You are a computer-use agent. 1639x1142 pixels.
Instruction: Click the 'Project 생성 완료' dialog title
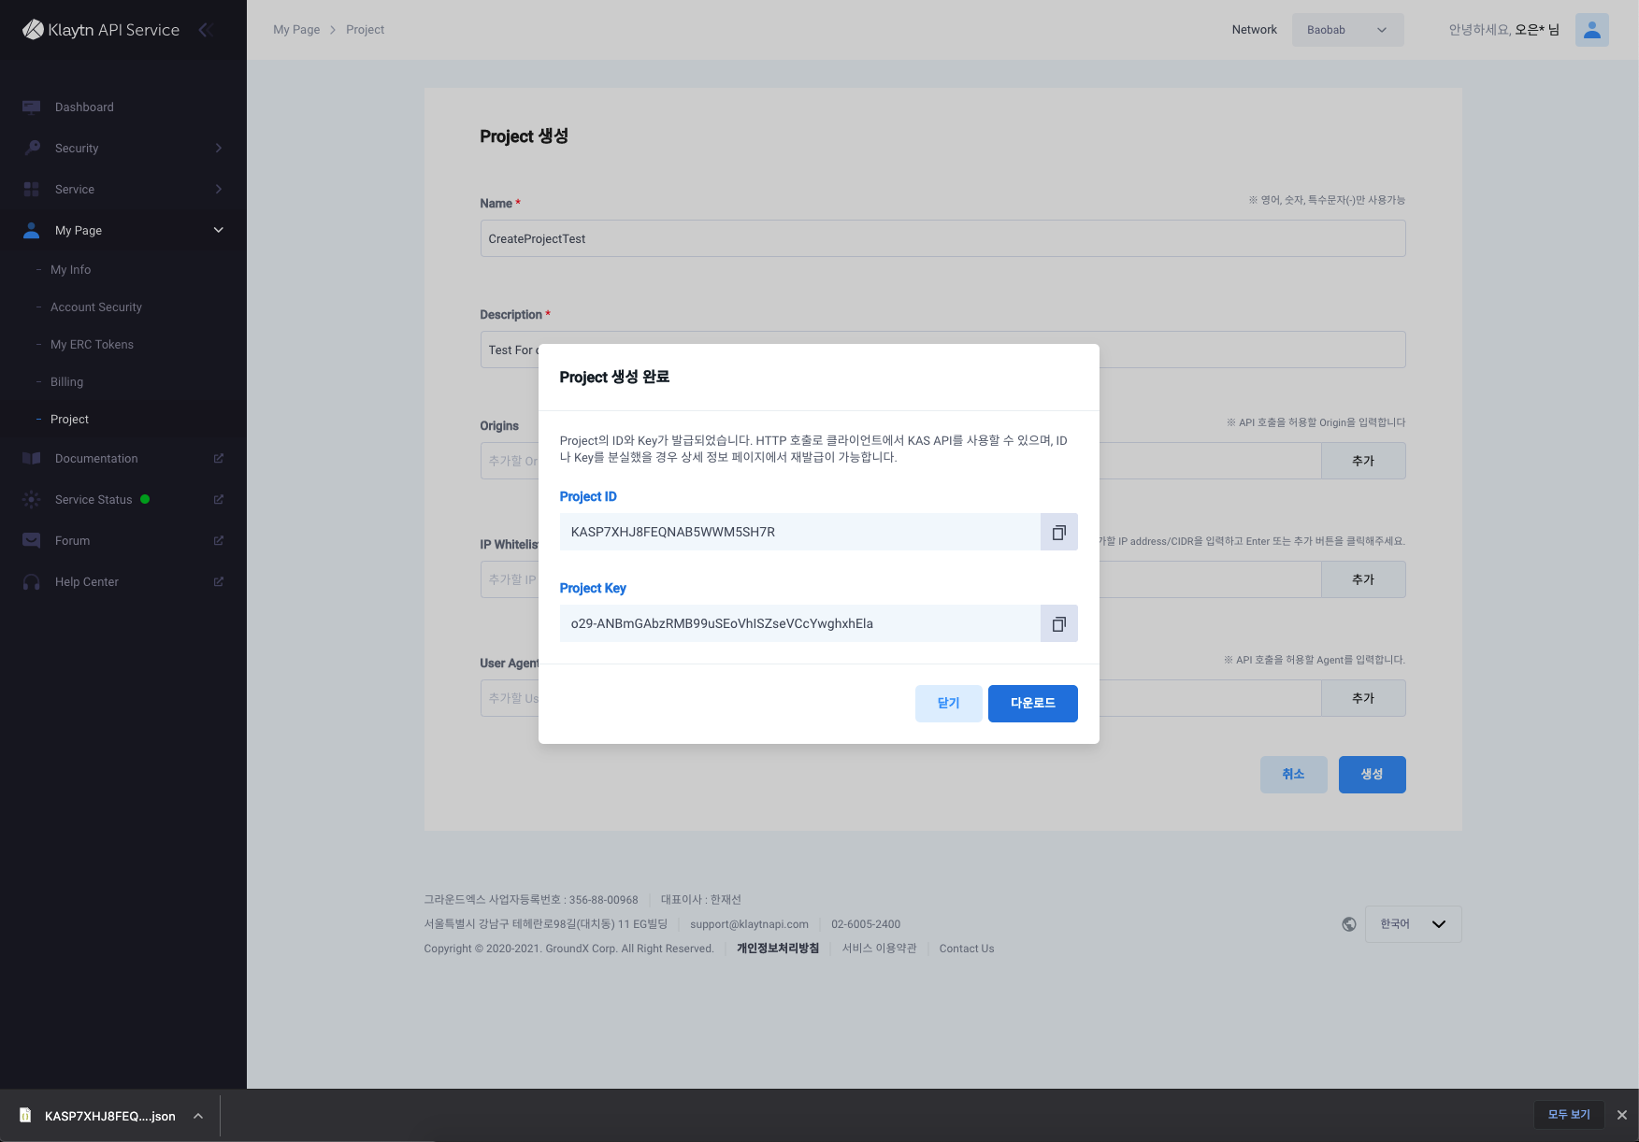pos(614,377)
